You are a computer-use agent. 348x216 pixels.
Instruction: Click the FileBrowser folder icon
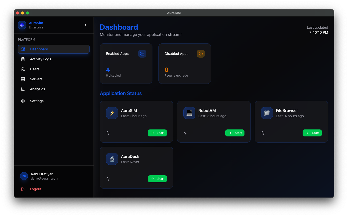point(266,113)
